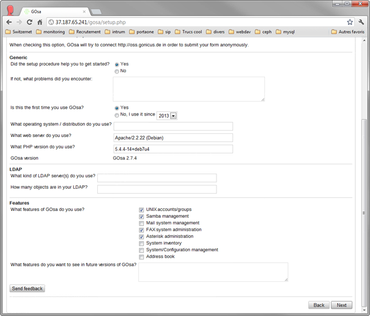The height and width of the screenshot is (316, 370).
Task: Click the Send feedback button
Action: pos(27,288)
